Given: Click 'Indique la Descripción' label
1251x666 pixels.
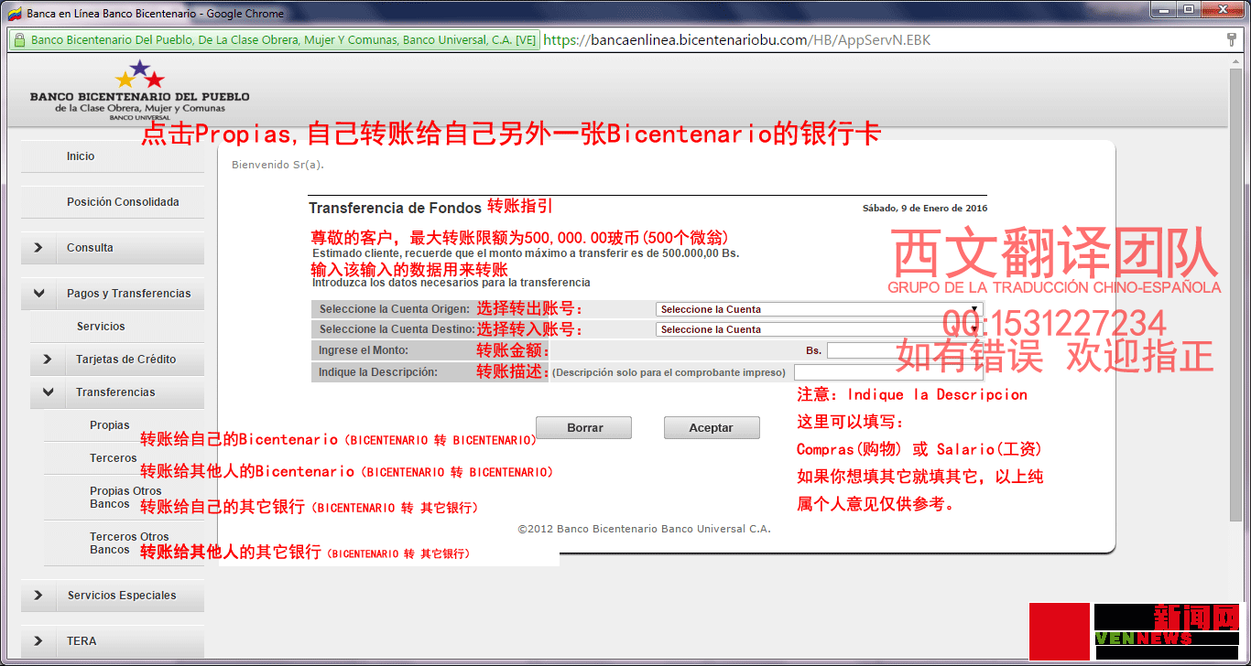Looking at the screenshot, I should click(x=378, y=372).
